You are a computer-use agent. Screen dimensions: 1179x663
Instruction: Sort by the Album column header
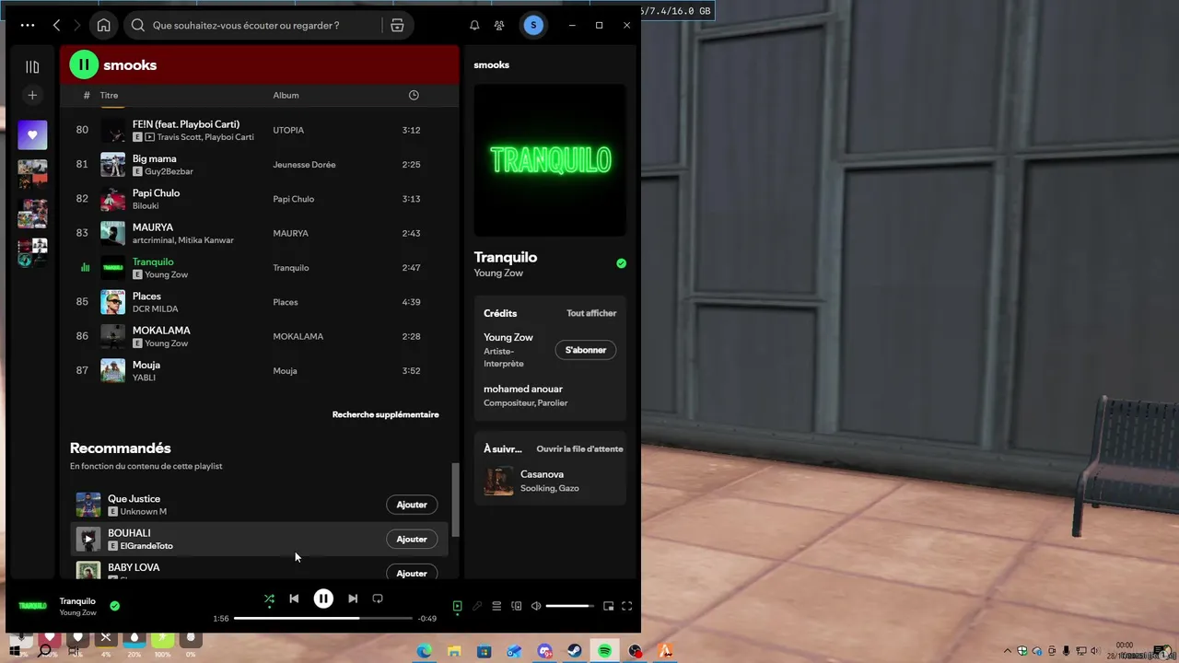tap(286, 95)
